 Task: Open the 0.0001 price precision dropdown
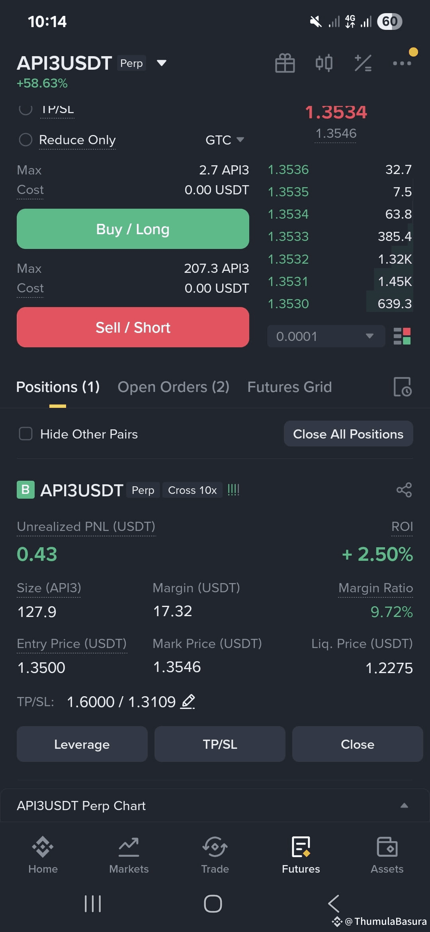point(326,336)
